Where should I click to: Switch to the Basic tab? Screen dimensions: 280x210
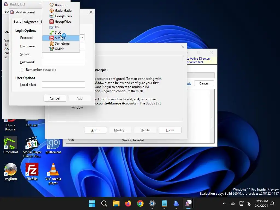point(17,22)
